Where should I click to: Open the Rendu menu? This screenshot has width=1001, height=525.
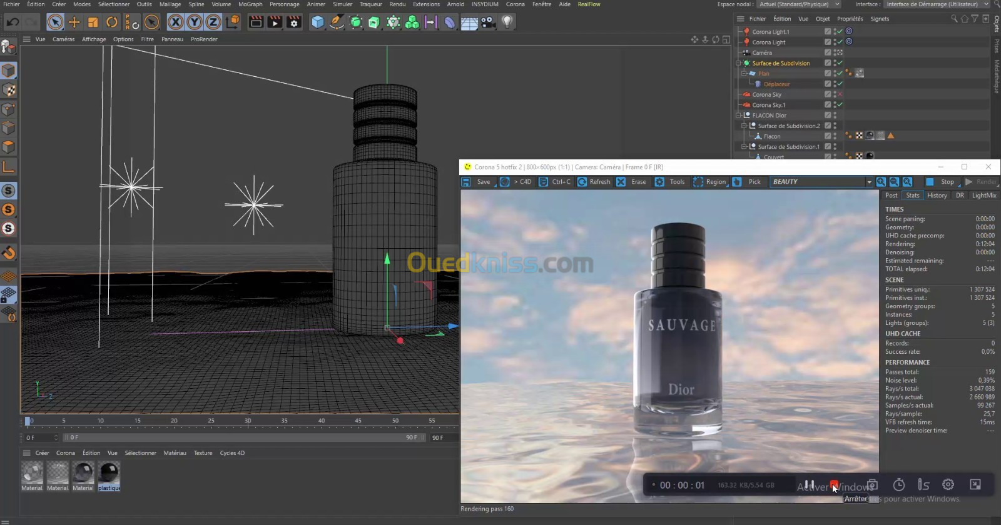coord(397,4)
